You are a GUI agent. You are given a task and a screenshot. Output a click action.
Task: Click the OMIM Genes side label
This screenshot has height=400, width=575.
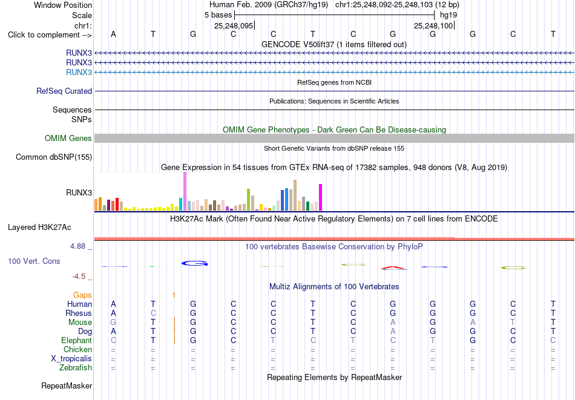68,138
